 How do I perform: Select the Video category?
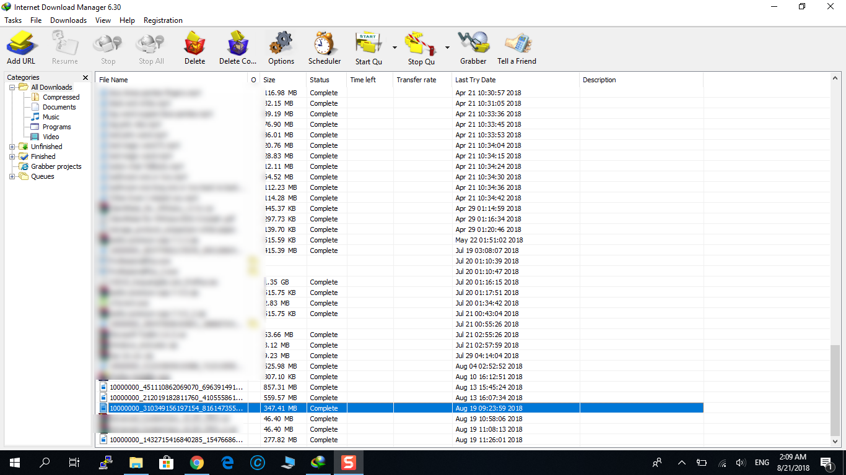(51, 137)
